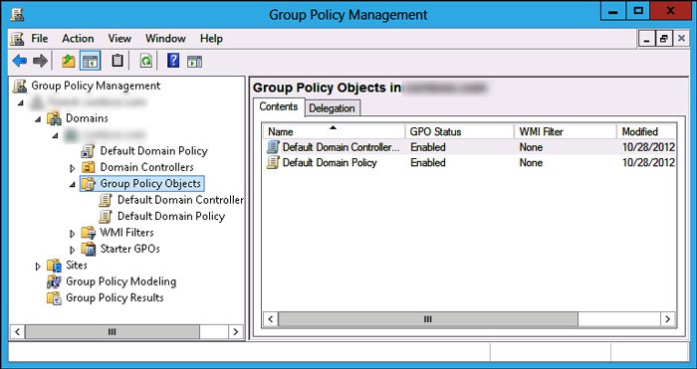Click the clipboard Properties toolbar icon

point(117,61)
